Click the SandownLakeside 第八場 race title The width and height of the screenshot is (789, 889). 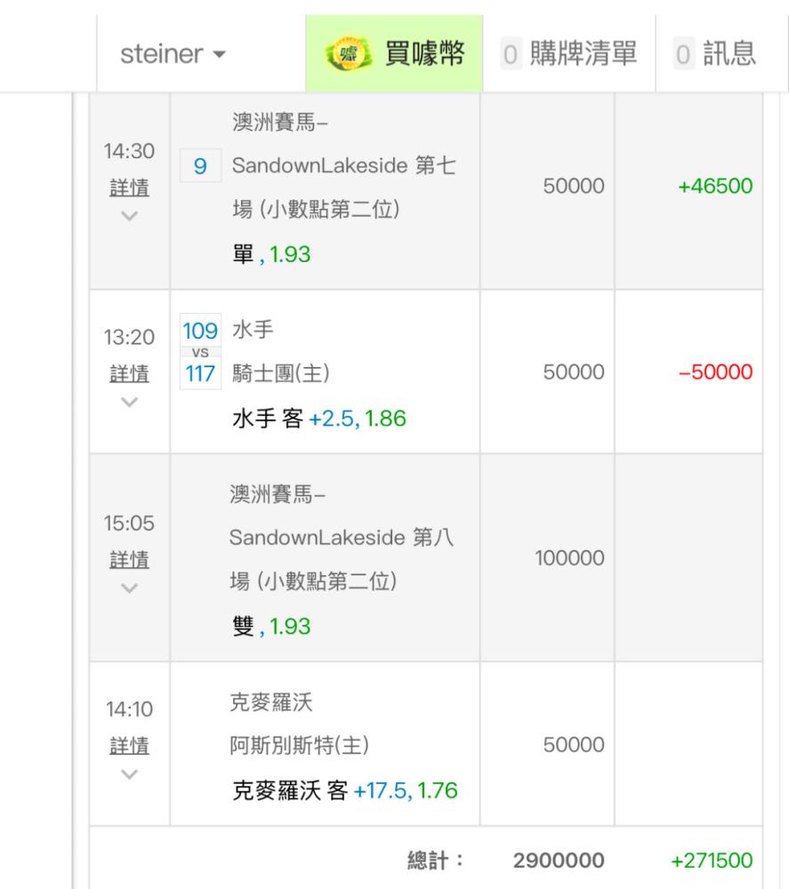point(342,537)
